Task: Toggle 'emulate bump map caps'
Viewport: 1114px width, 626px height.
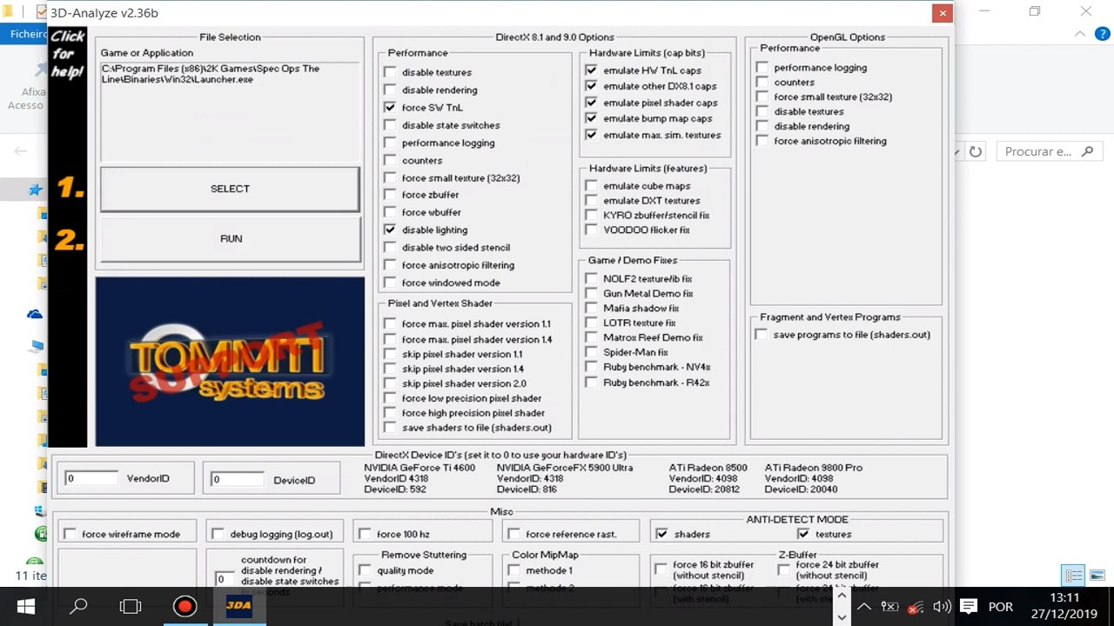Action: click(x=592, y=118)
